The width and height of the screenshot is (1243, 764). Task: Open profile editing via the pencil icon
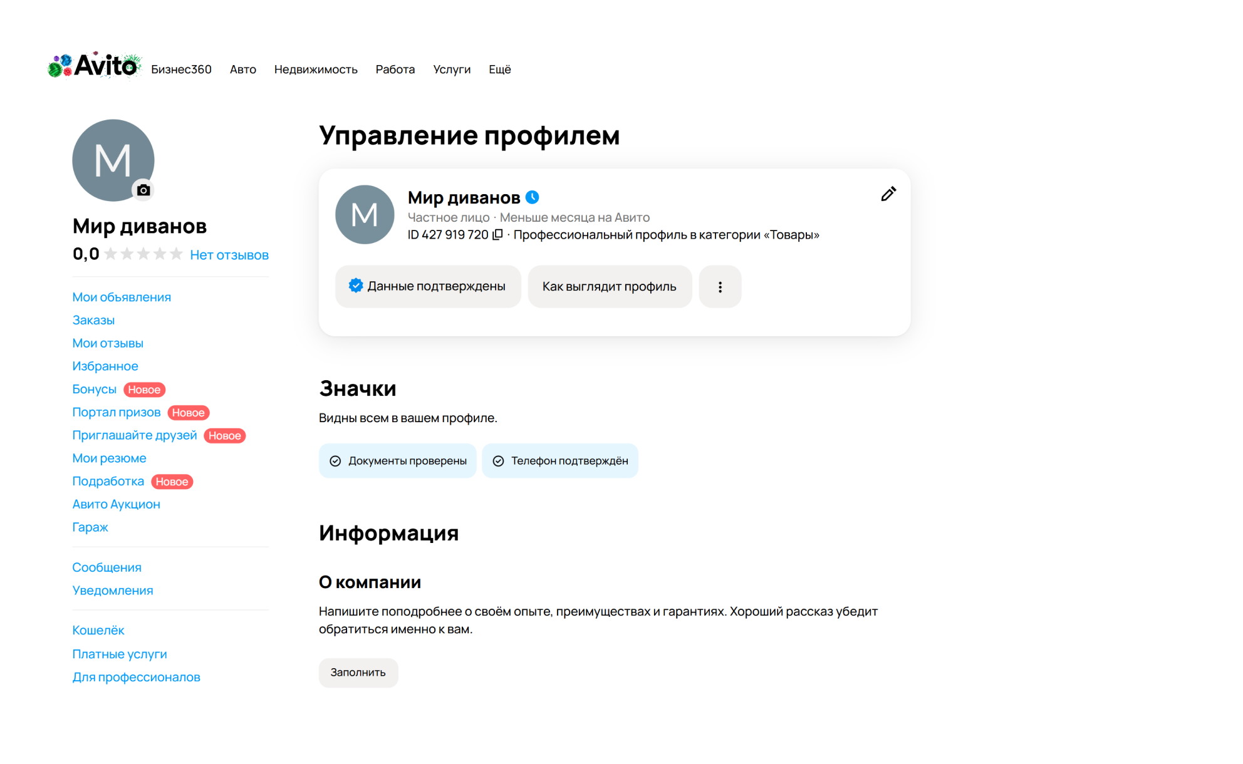point(888,195)
